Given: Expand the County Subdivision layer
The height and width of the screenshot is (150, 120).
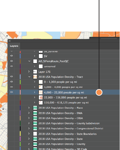Looking at the screenshot, I should click(29, 123).
